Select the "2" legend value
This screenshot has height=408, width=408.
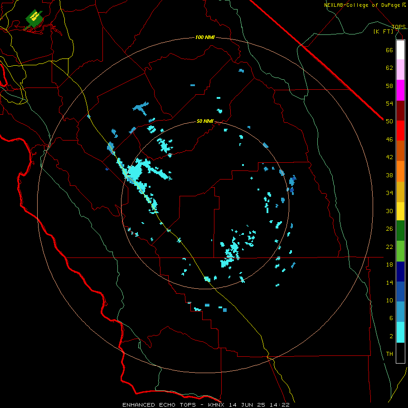(x=391, y=336)
